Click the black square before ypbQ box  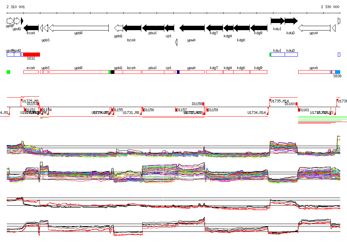(x=112, y=72)
